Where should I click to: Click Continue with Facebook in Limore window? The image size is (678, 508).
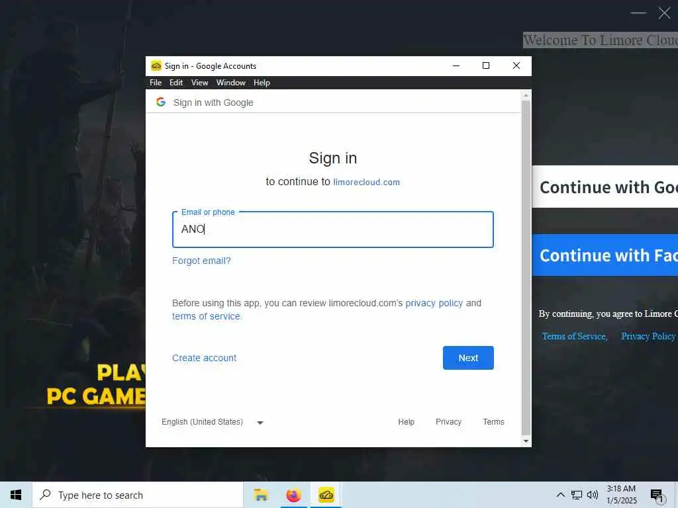pyautogui.click(x=605, y=255)
